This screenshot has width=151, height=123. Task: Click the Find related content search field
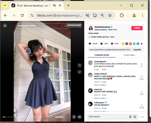click(39, 26)
